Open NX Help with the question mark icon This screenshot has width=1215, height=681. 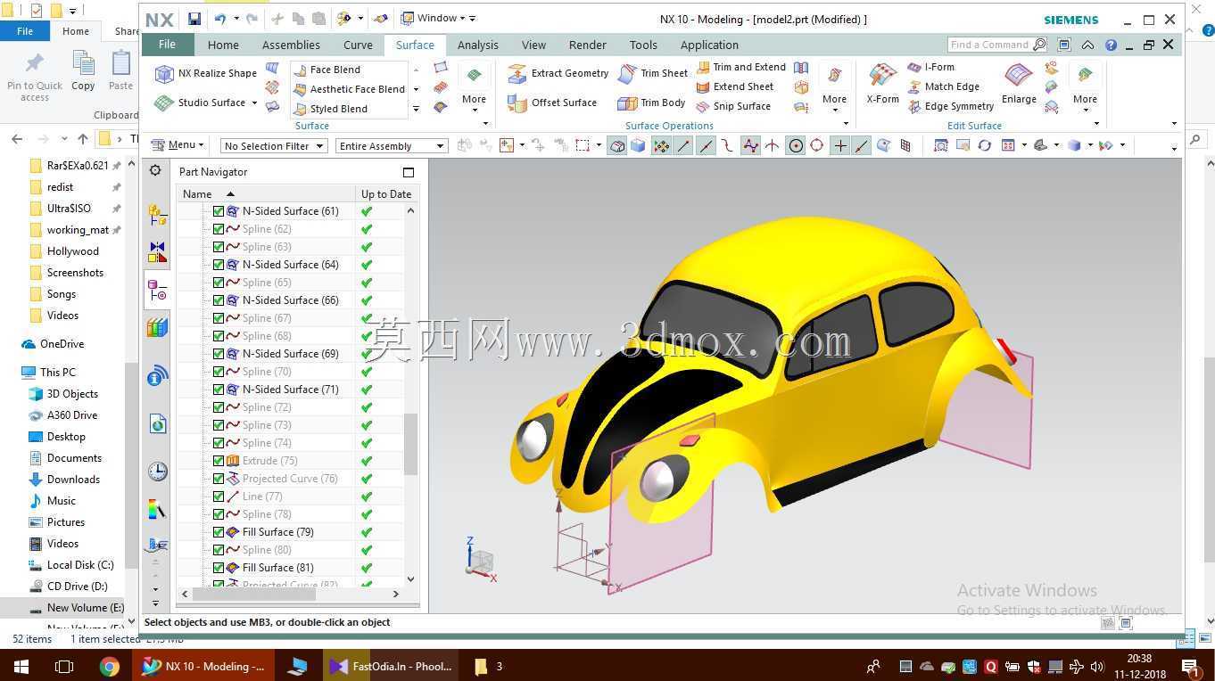pyautogui.click(x=1111, y=45)
